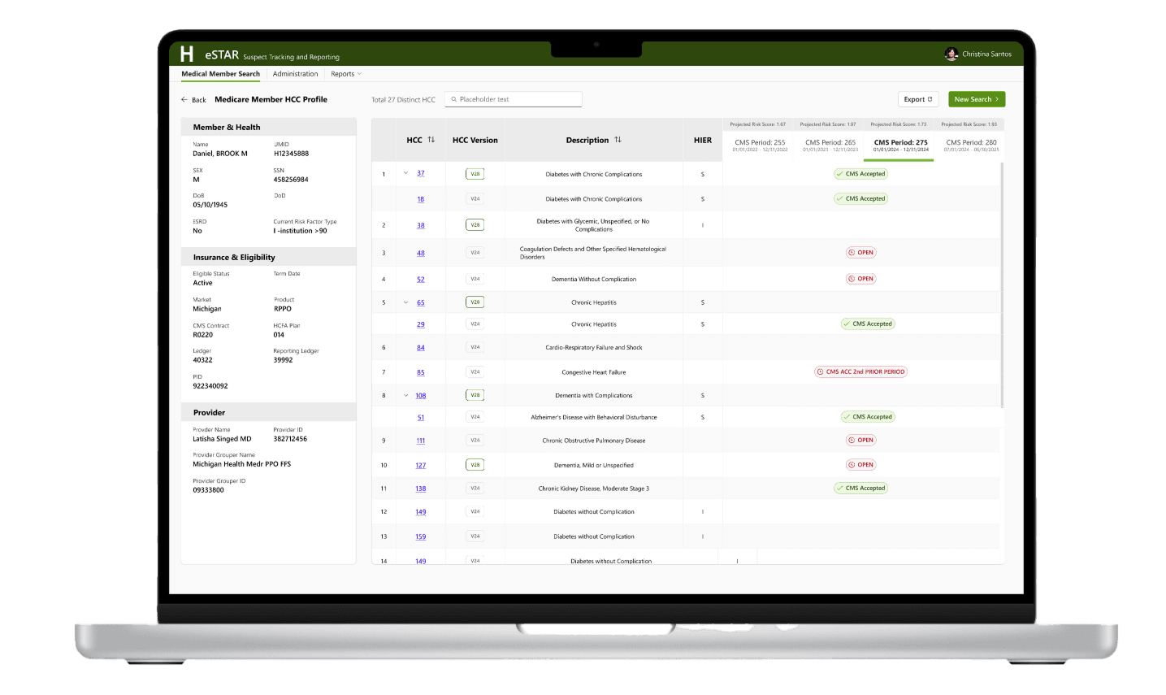Open HCC 85 link

[x=421, y=372]
